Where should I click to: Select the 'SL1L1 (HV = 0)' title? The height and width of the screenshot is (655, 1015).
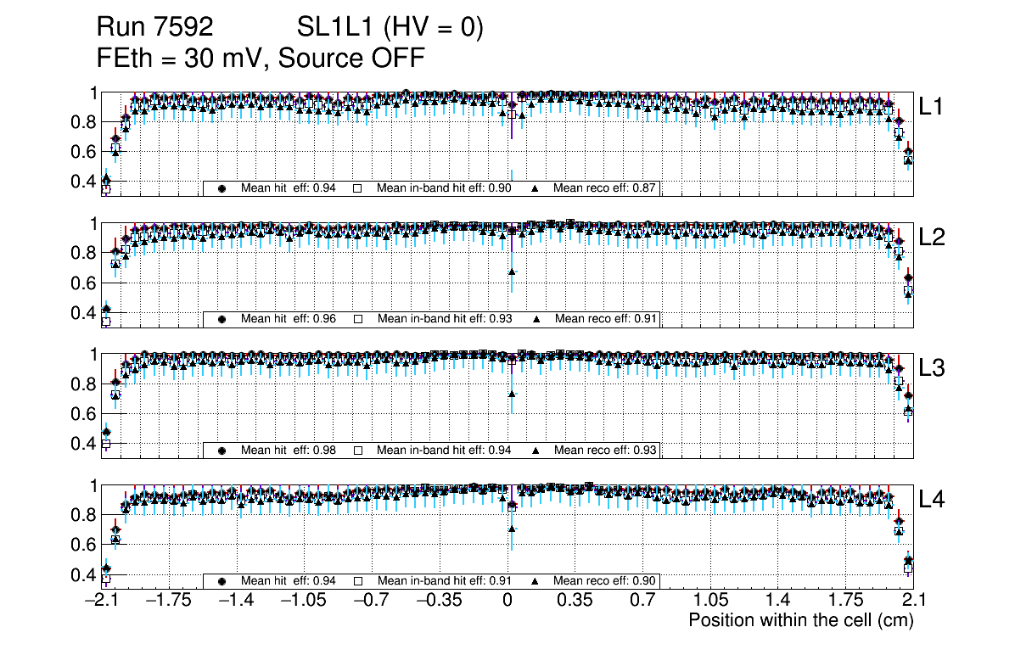[x=390, y=28]
